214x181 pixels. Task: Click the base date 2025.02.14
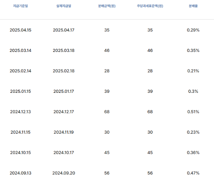20,71
